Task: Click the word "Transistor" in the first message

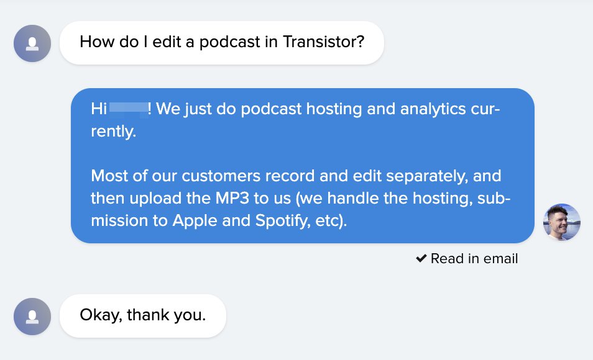Action: (x=323, y=43)
